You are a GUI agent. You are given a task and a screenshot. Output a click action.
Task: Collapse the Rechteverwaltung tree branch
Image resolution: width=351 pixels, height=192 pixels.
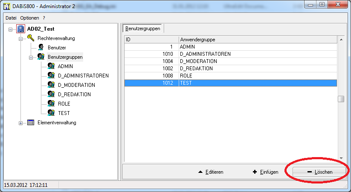(x=20, y=38)
